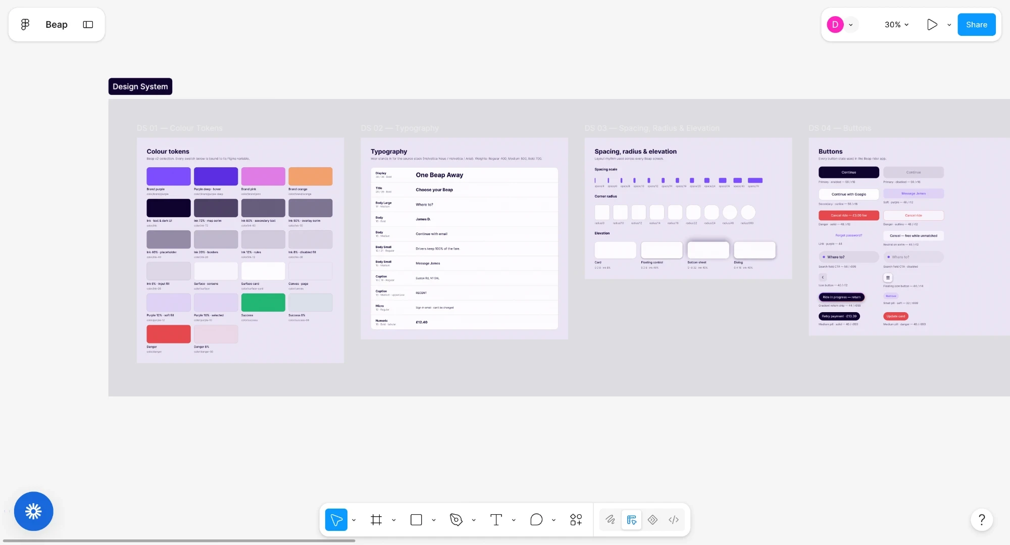Image resolution: width=1010 pixels, height=545 pixels.
Task: Select the red Danger colour swatch
Action: 169,334
